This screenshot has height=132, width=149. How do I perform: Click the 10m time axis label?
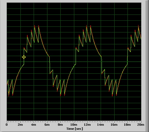pyautogui.click(x=74, y=125)
